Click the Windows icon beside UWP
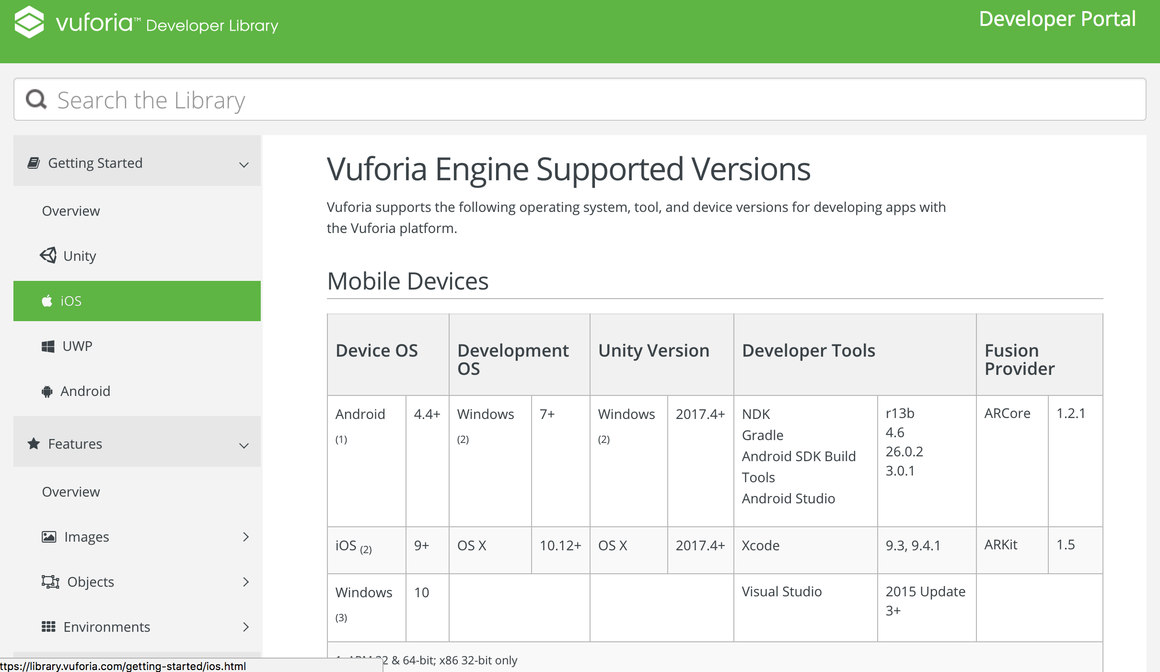This screenshot has height=672, width=1160. coord(48,346)
